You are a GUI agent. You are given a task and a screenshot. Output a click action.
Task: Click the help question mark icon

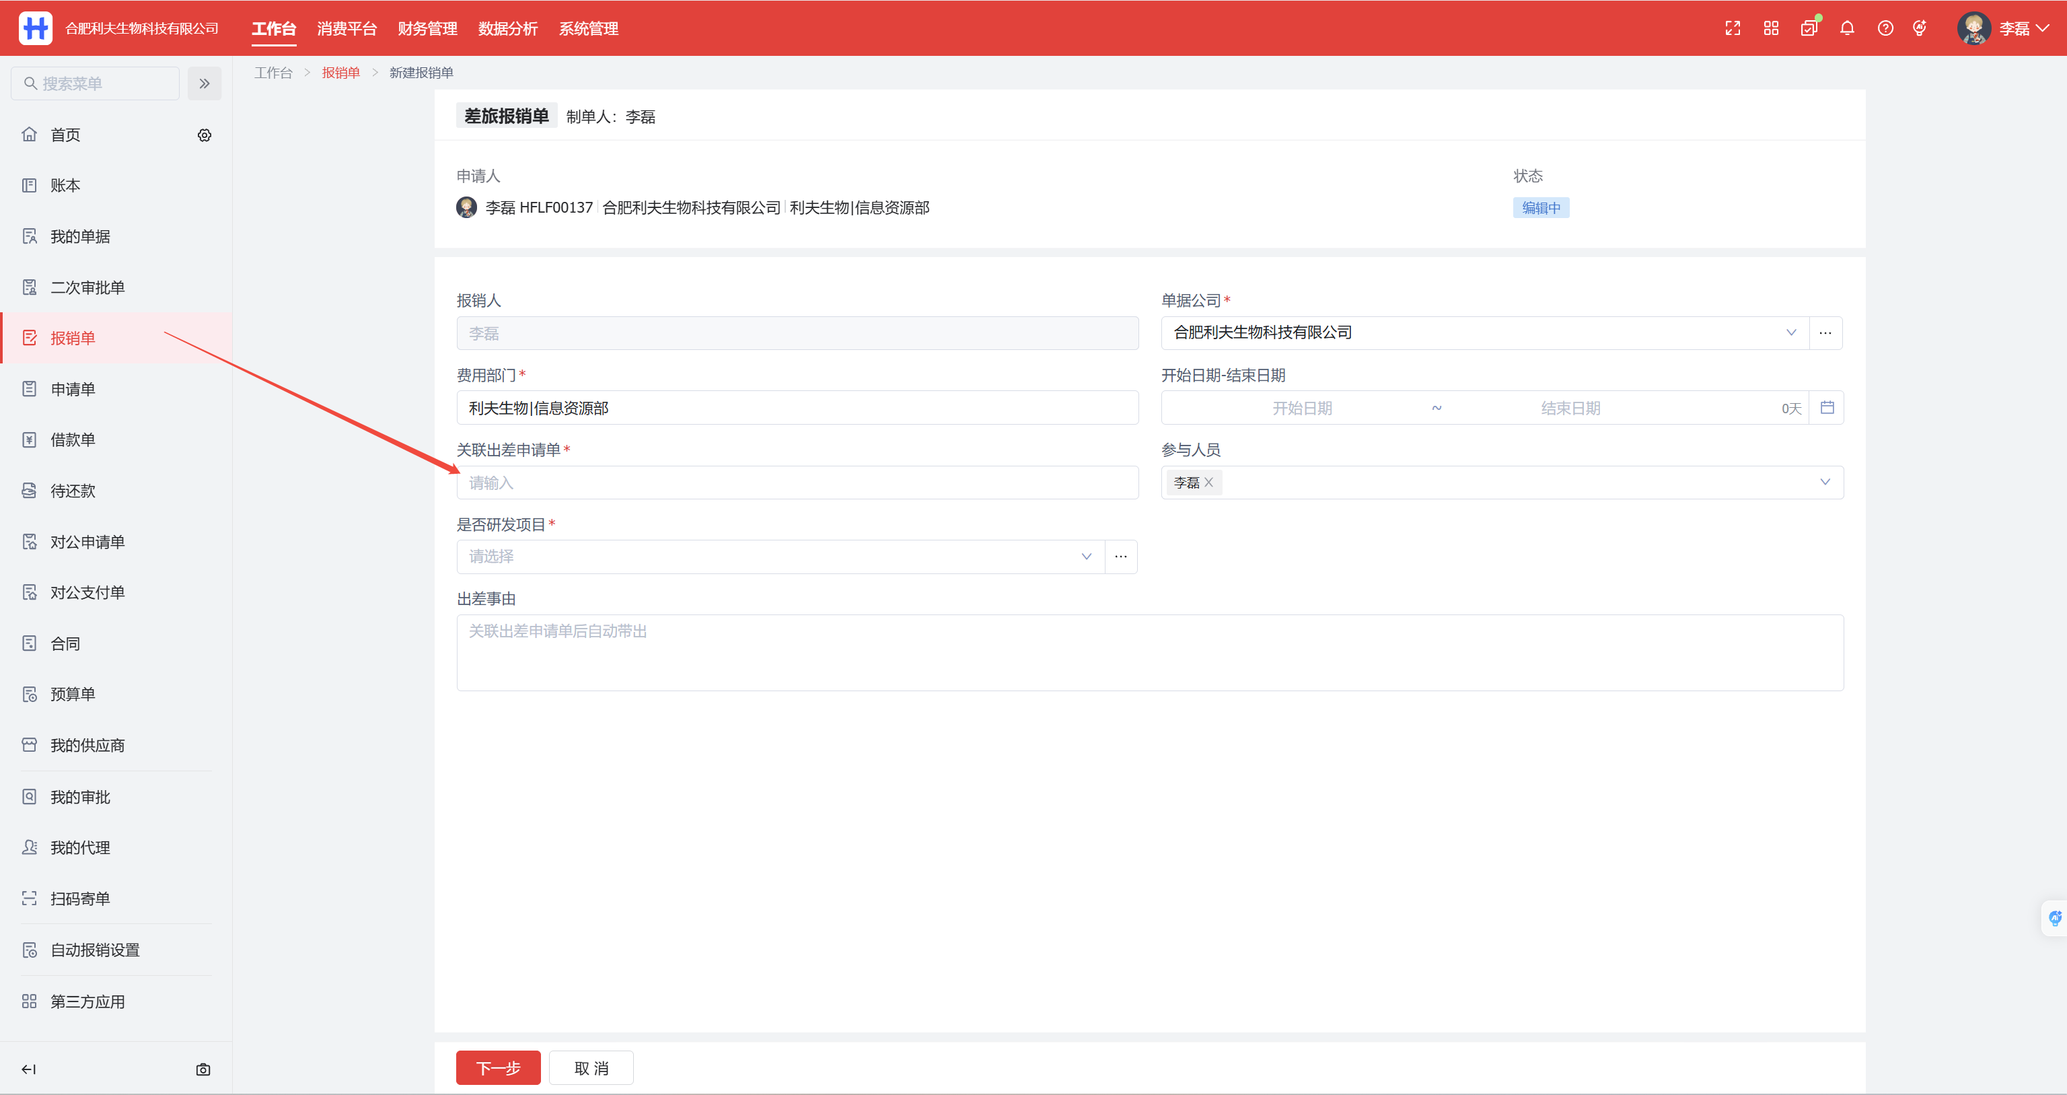[1885, 28]
